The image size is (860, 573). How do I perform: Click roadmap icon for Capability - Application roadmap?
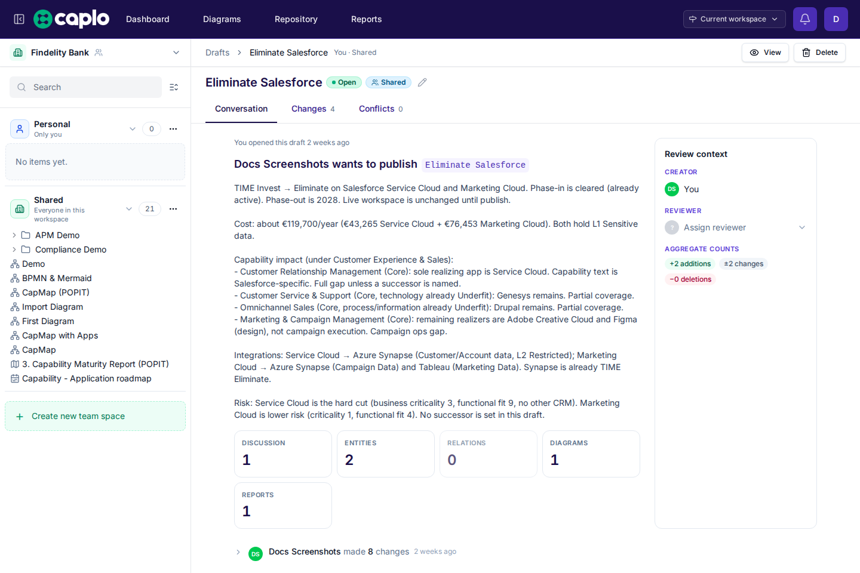click(x=15, y=378)
